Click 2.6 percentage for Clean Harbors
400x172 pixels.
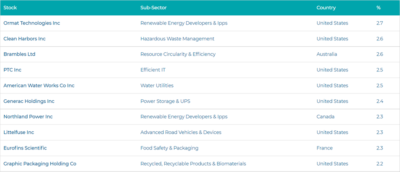380,39
